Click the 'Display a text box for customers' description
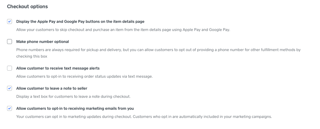 point(73,97)
